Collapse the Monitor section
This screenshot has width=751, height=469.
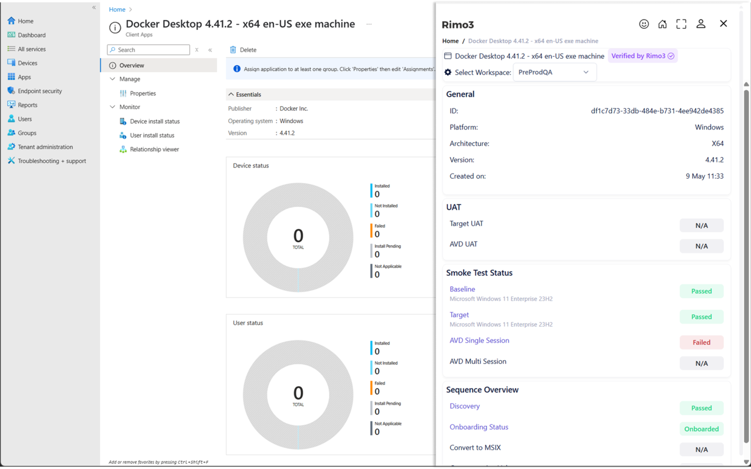click(113, 107)
